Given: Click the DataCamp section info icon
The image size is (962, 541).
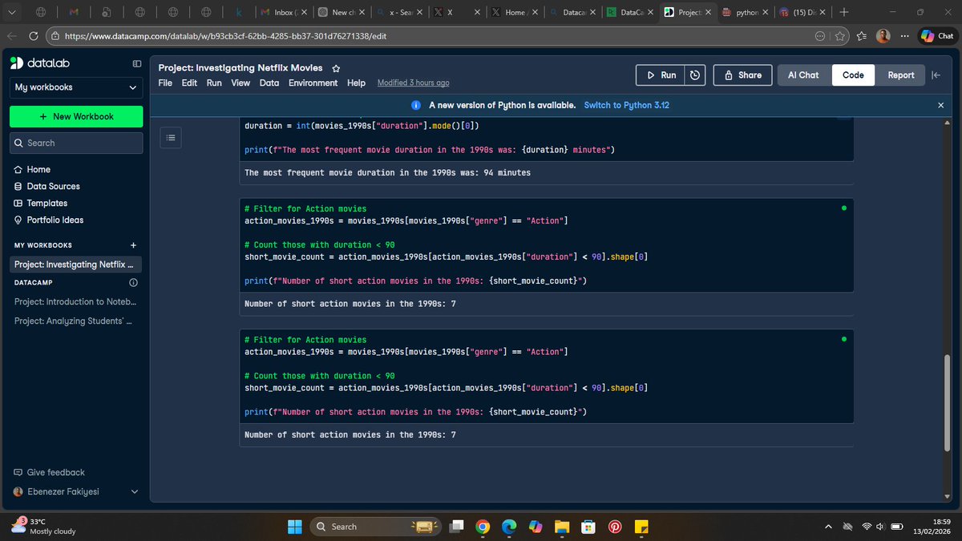Looking at the screenshot, I should click(x=133, y=283).
